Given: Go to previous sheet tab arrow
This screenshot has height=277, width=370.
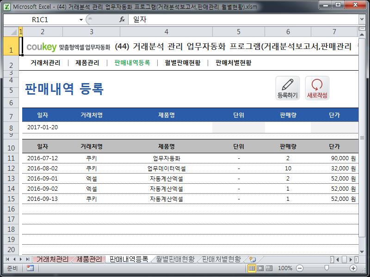Looking at the screenshot, I should 14,259.
